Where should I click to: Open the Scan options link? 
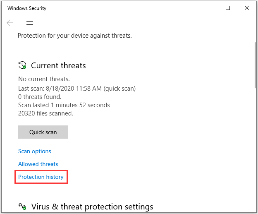35,151
